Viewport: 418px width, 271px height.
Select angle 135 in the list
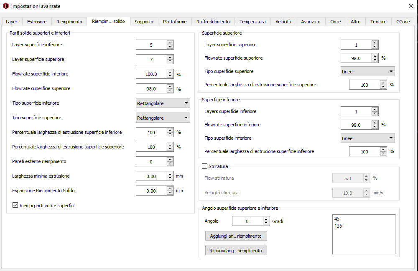(339, 226)
